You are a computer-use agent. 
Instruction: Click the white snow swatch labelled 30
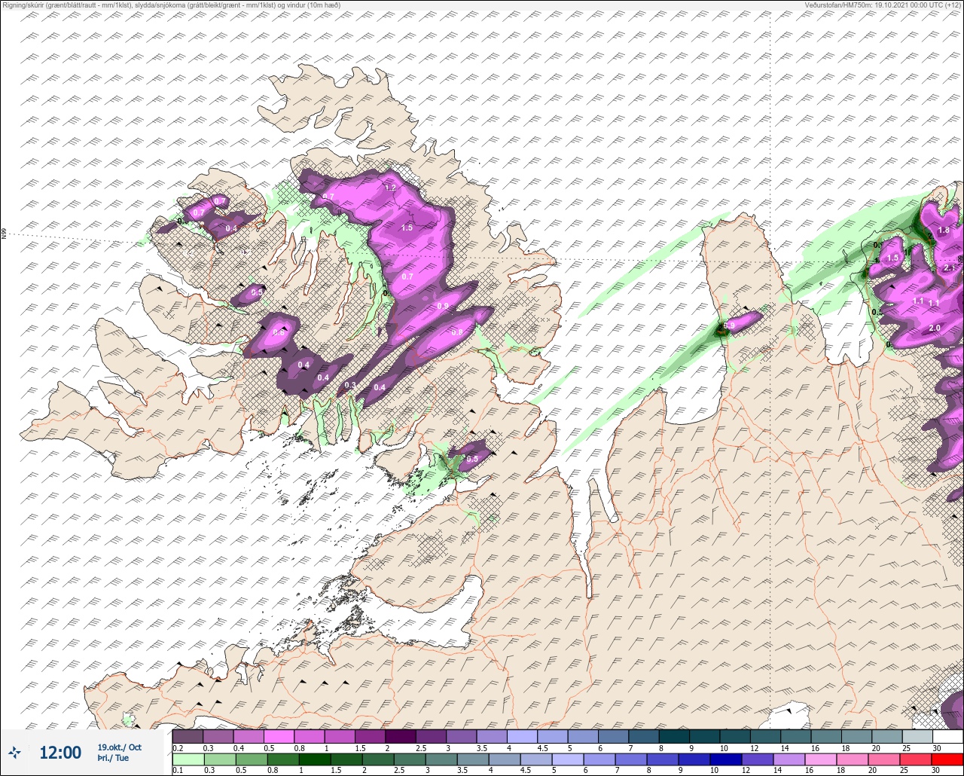tap(947, 736)
